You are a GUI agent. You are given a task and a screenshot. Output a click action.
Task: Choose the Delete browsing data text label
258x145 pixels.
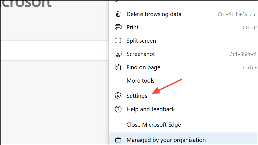pos(154,14)
